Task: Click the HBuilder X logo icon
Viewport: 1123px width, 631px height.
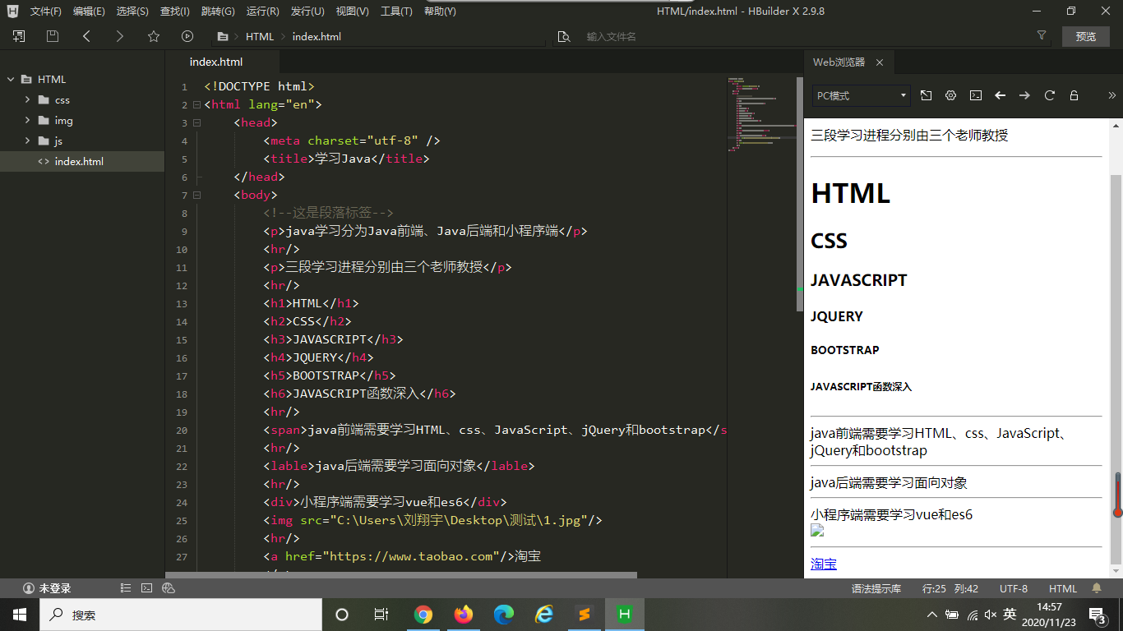Action: [x=12, y=11]
